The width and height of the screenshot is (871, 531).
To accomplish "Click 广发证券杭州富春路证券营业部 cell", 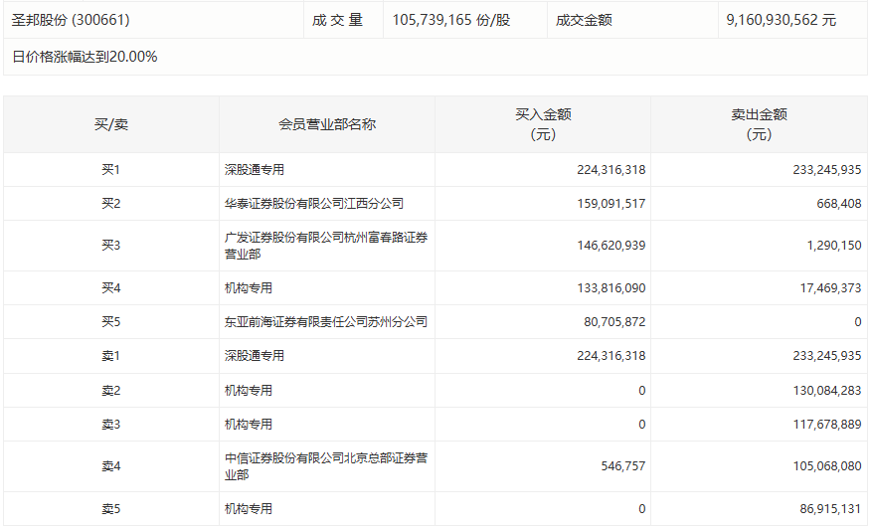I will coord(326,246).
